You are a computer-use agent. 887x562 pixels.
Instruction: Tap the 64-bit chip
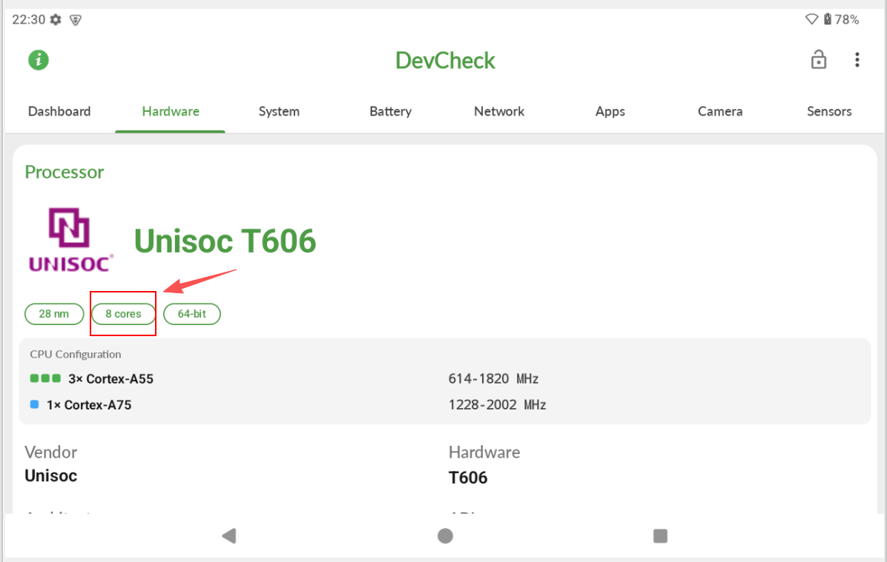click(192, 314)
